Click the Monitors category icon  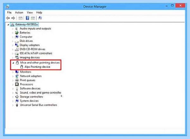(x=17, y=72)
